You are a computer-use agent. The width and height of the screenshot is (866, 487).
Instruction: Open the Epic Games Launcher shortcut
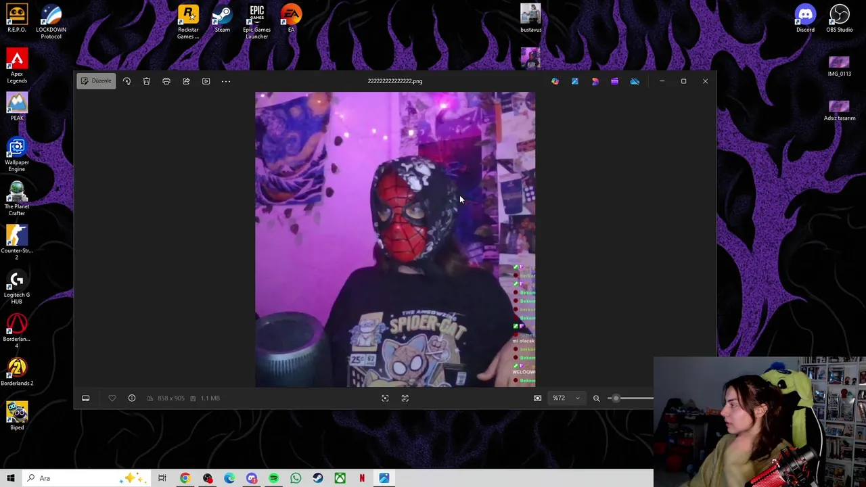[x=257, y=22]
